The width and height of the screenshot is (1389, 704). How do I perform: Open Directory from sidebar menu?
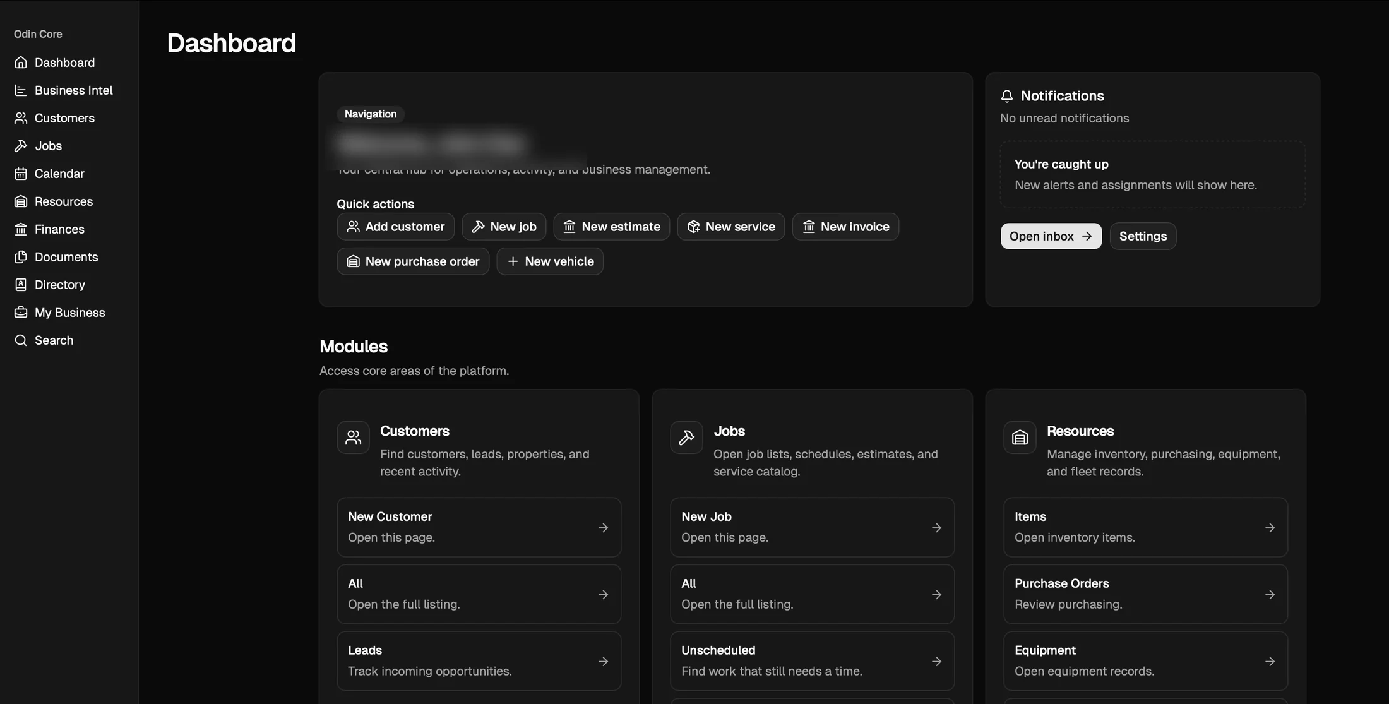click(x=69, y=285)
